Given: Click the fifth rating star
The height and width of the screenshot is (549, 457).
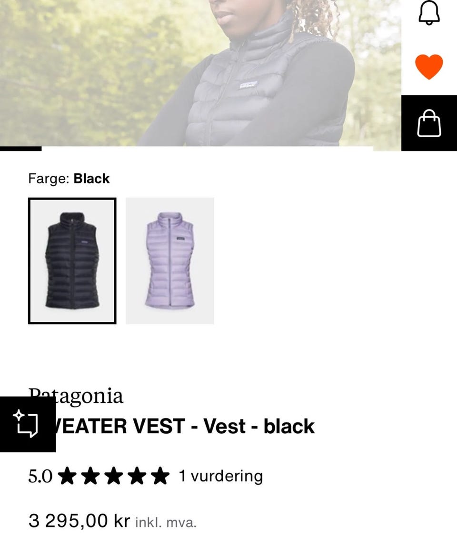Looking at the screenshot, I should coord(160,476).
